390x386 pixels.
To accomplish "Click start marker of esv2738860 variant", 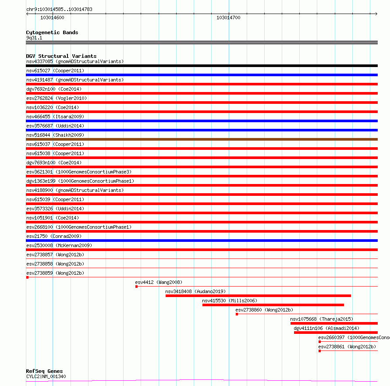I will [x=237, y=315].
